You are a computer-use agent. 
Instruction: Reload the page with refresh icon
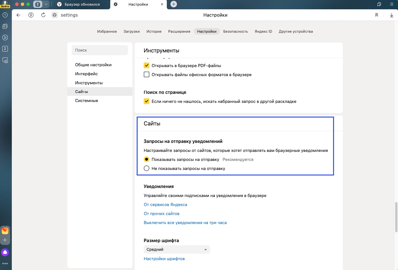(x=43, y=15)
